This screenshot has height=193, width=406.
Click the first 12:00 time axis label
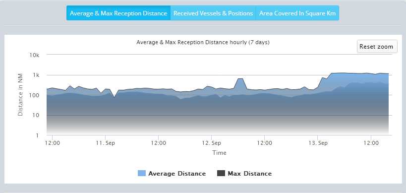[52, 143]
